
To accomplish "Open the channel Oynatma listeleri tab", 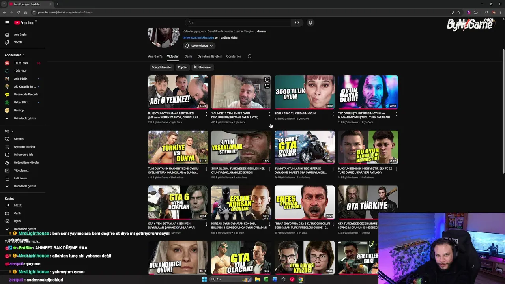I will (x=209, y=56).
